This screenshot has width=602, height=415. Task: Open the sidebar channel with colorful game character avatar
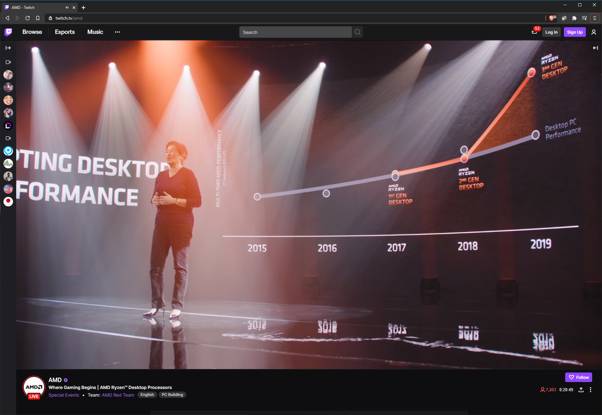tap(8, 113)
